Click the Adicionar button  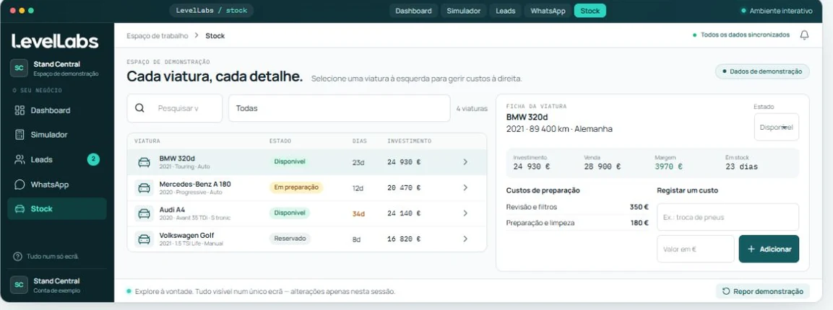point(769,249)
